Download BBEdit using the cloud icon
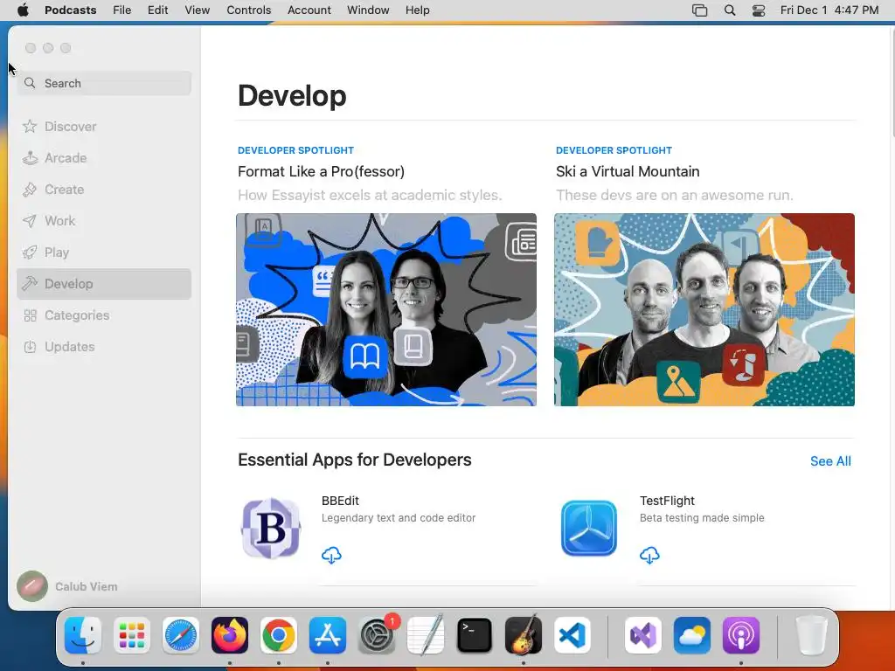Viewport: 895px width, 671px height. (x=331, y=555)
